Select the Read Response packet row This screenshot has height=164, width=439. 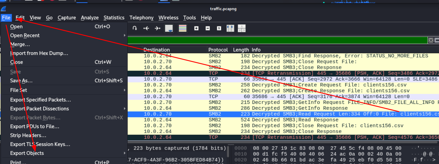[283, 120]
